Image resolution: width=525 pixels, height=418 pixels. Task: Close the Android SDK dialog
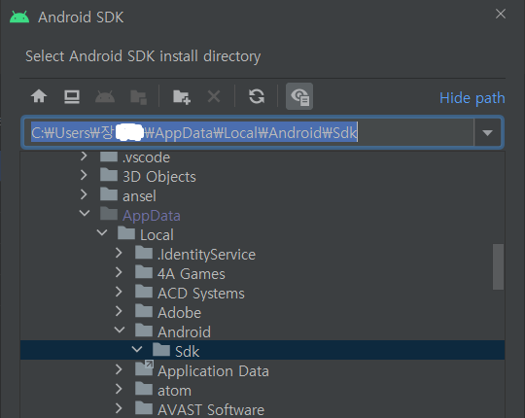tap(501, 14)
